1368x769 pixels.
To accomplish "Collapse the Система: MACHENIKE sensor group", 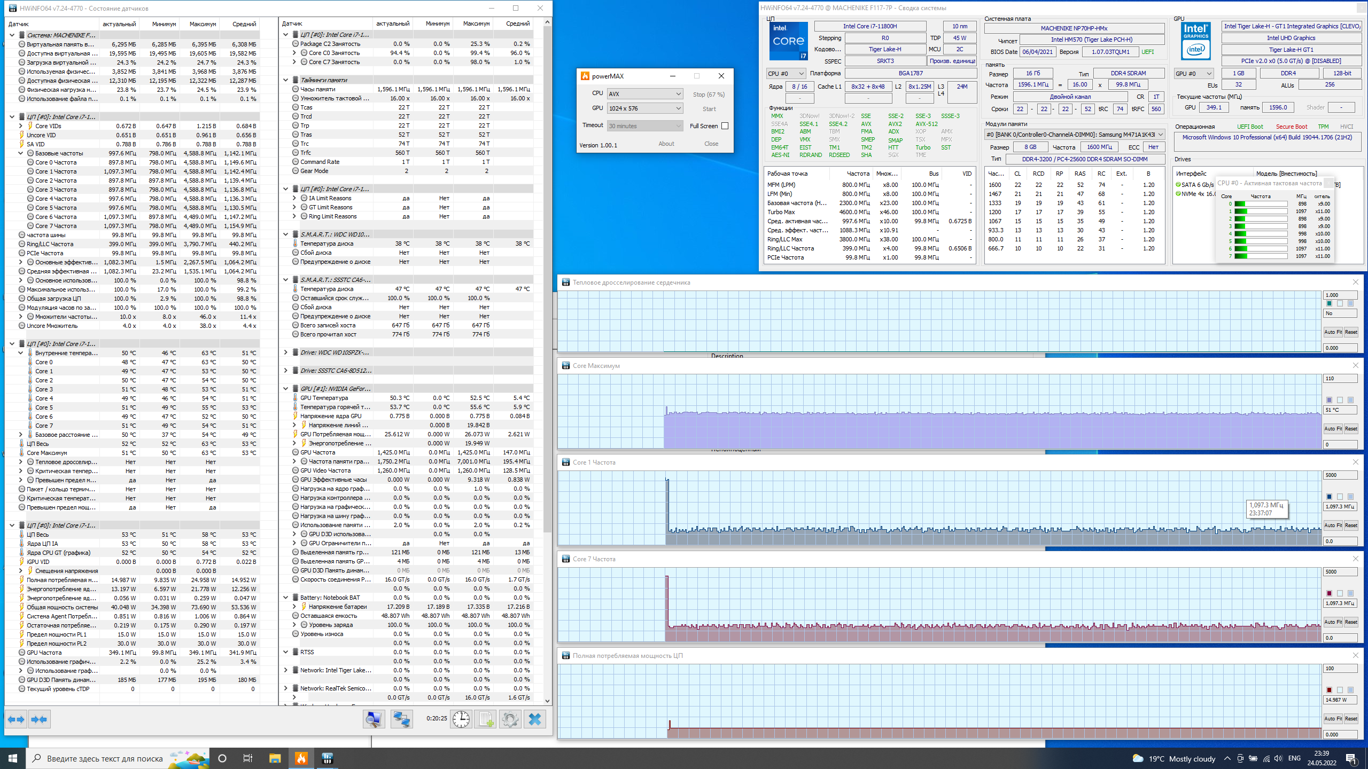I will point(12,35).
